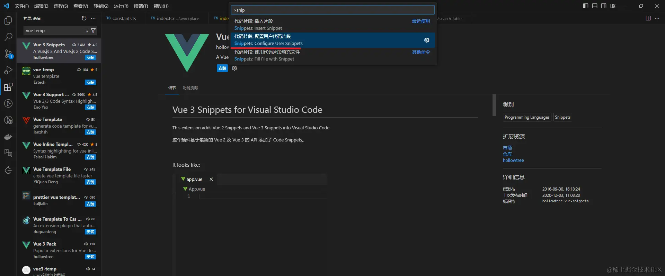665x276 pixels.
Task: Install Vue 3 Support extension
Action: click(x=90, y=107)
